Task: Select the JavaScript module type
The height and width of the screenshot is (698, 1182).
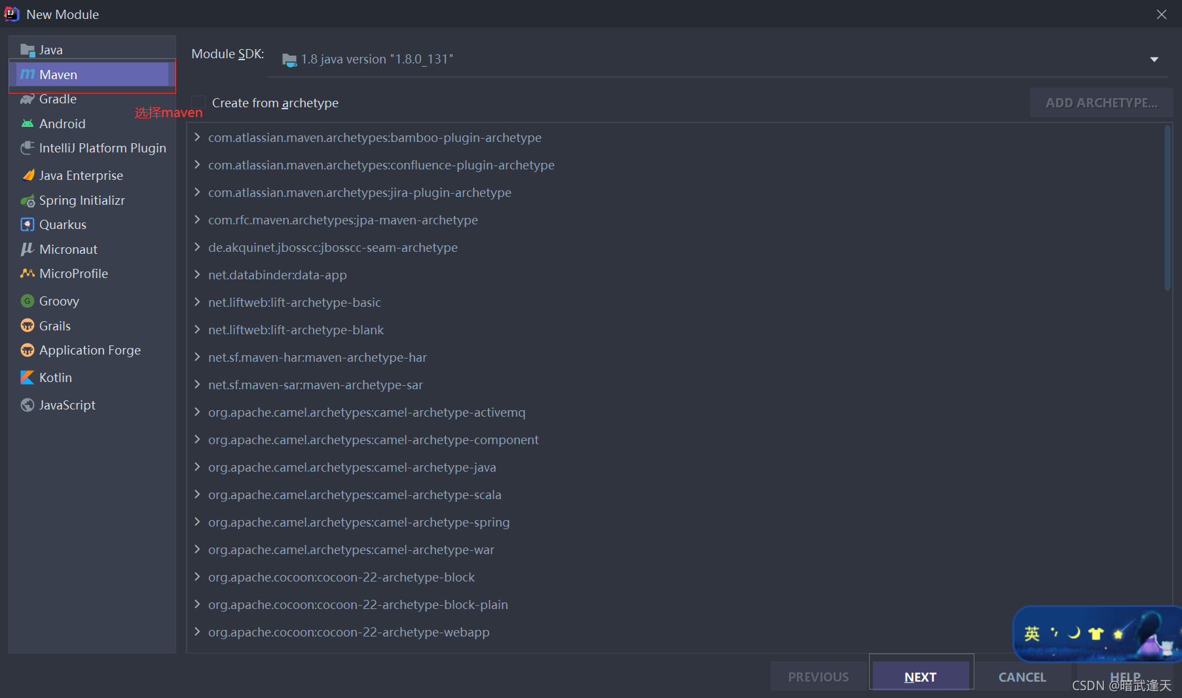Action: (x=92, y=405)
